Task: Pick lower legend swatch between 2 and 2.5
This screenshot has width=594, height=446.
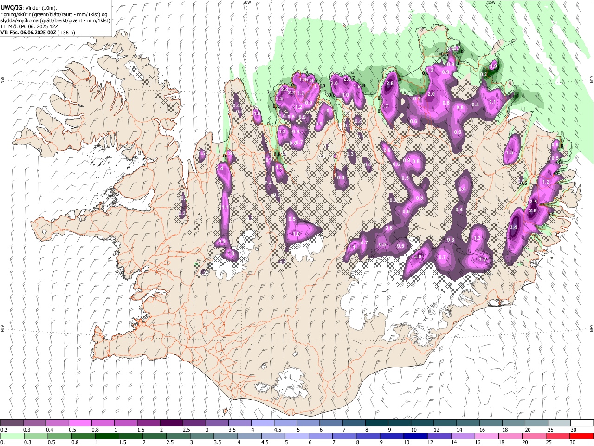Action: 155,436
